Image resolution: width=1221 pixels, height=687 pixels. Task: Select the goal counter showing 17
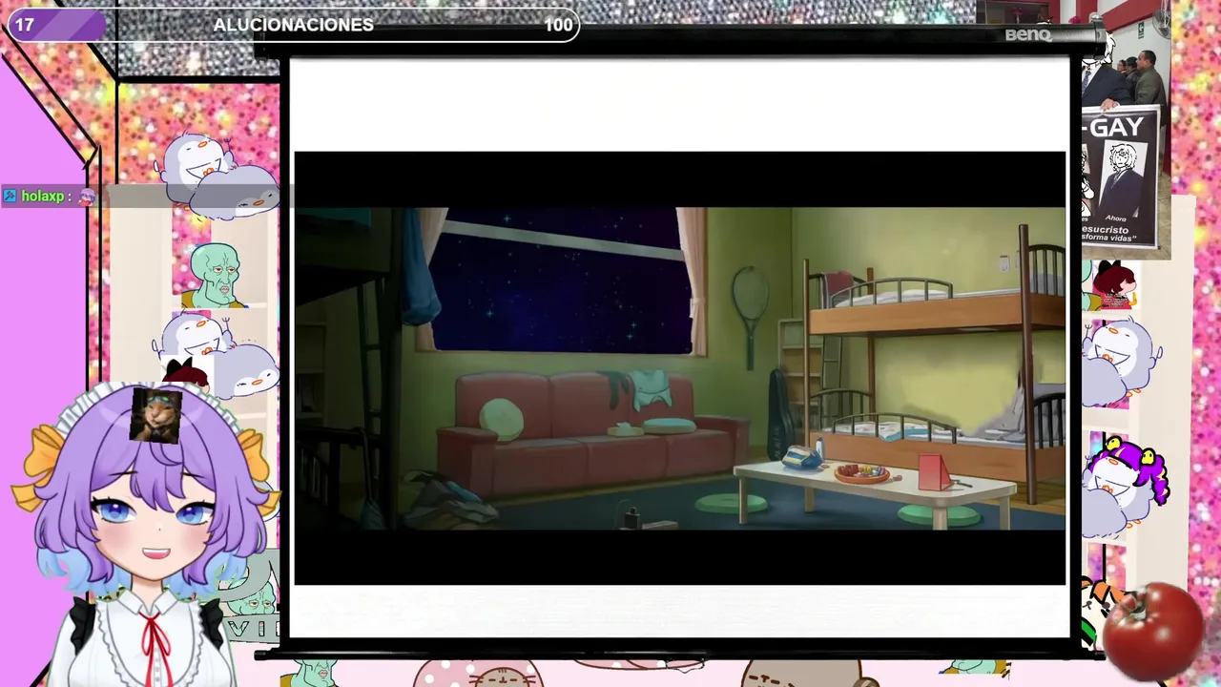25,25
